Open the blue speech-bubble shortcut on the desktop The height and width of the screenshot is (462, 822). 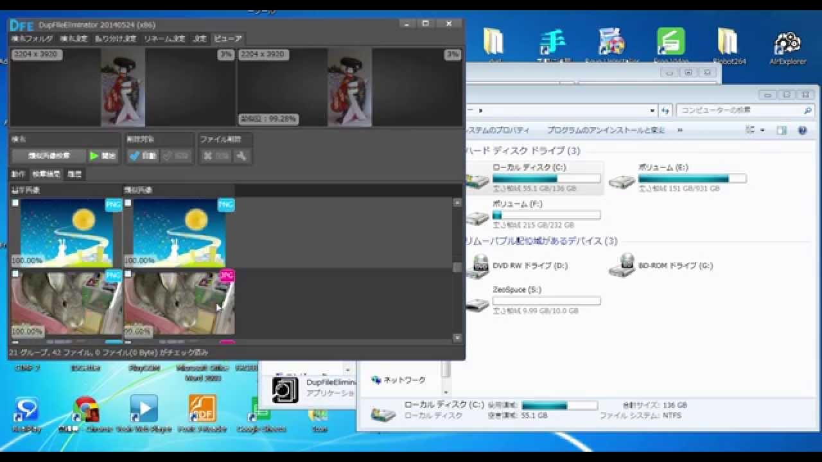click(26, 414)
